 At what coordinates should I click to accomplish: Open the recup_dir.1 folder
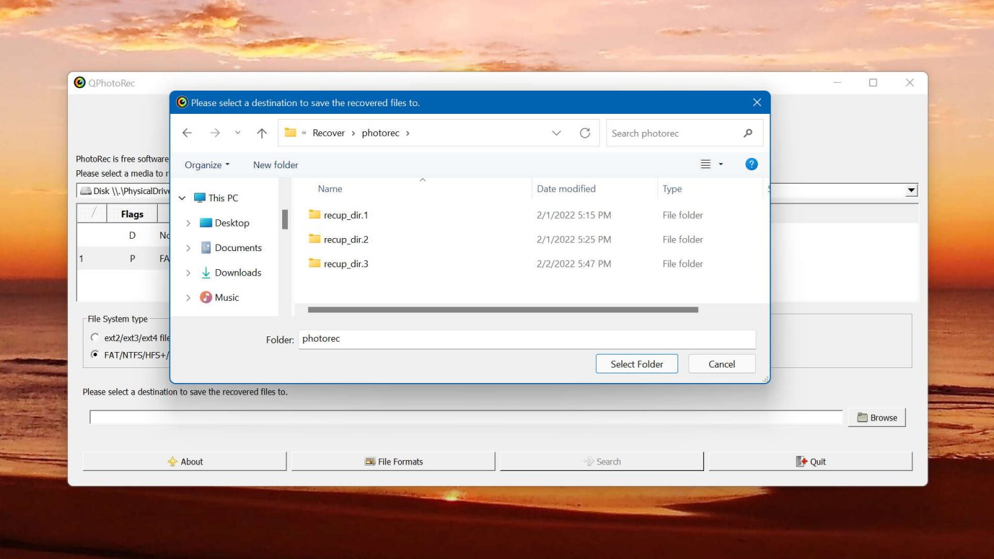coord(346,215)
